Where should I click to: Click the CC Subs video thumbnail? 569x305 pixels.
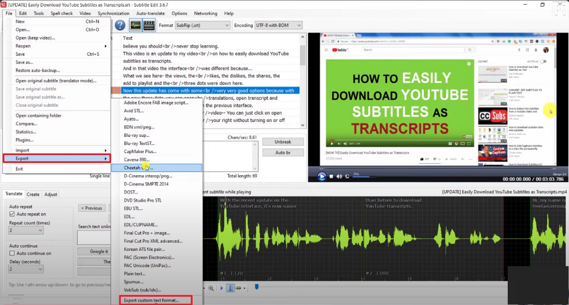click(492, 117)
